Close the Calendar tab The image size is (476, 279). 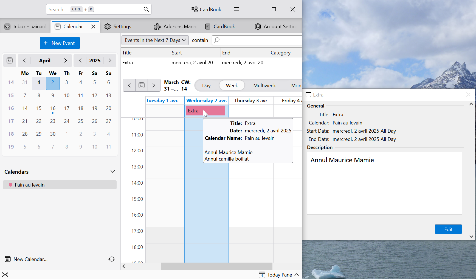pyautogui.click(x=93, y=27)
